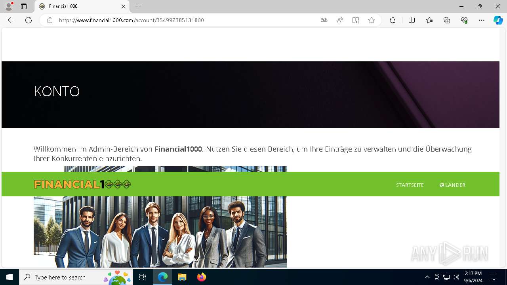Open the translate page icon
Screen dimensions: 507x285
click(x=324, y=20)
